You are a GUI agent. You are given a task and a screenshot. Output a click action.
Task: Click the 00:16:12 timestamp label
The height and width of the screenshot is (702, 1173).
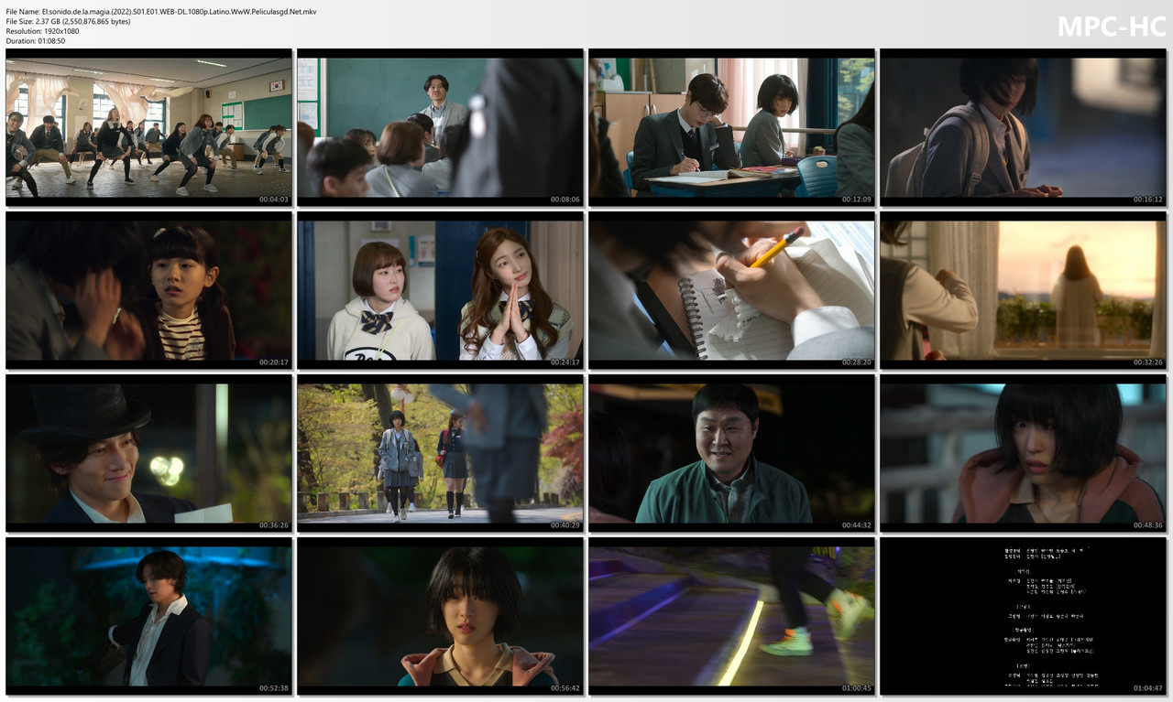tap(1147, 200)
